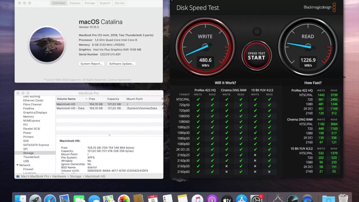Select Memory in System Report sidebar
359x202 pixels.
pos(29,117)
